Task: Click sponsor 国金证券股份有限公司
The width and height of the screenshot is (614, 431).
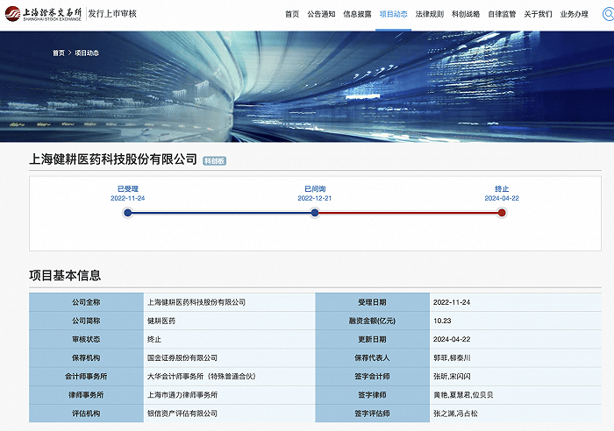Action: pyautogui.click(x=182, y=358)
